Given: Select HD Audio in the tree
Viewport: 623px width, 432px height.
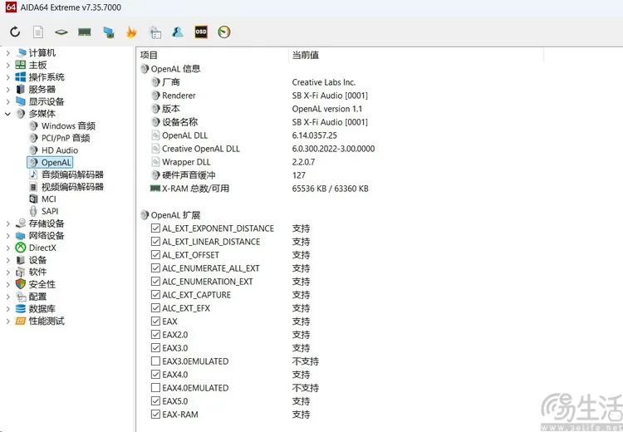Looking at the screenshot, I should (59, 150).
